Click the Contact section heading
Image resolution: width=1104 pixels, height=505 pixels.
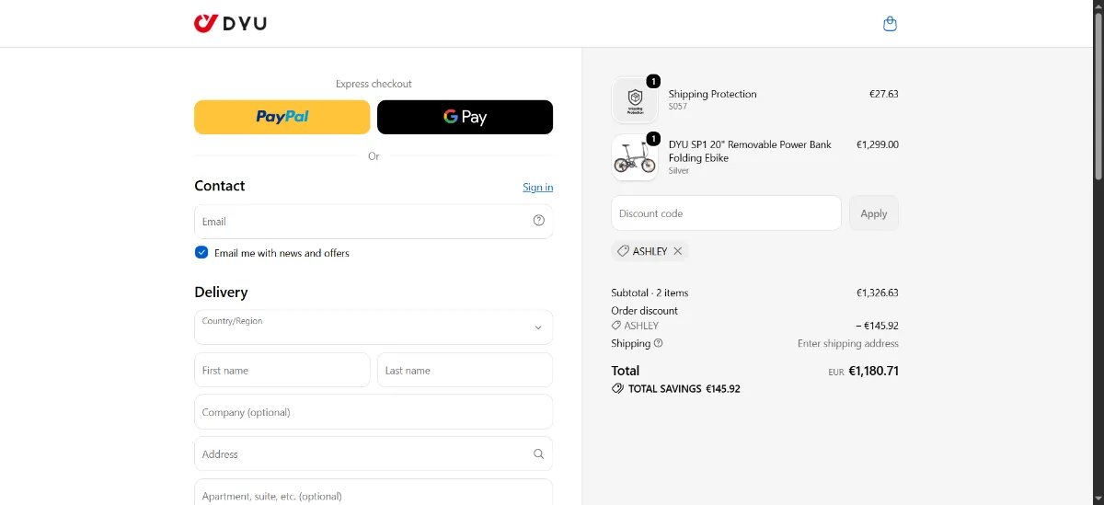[219, 186]
